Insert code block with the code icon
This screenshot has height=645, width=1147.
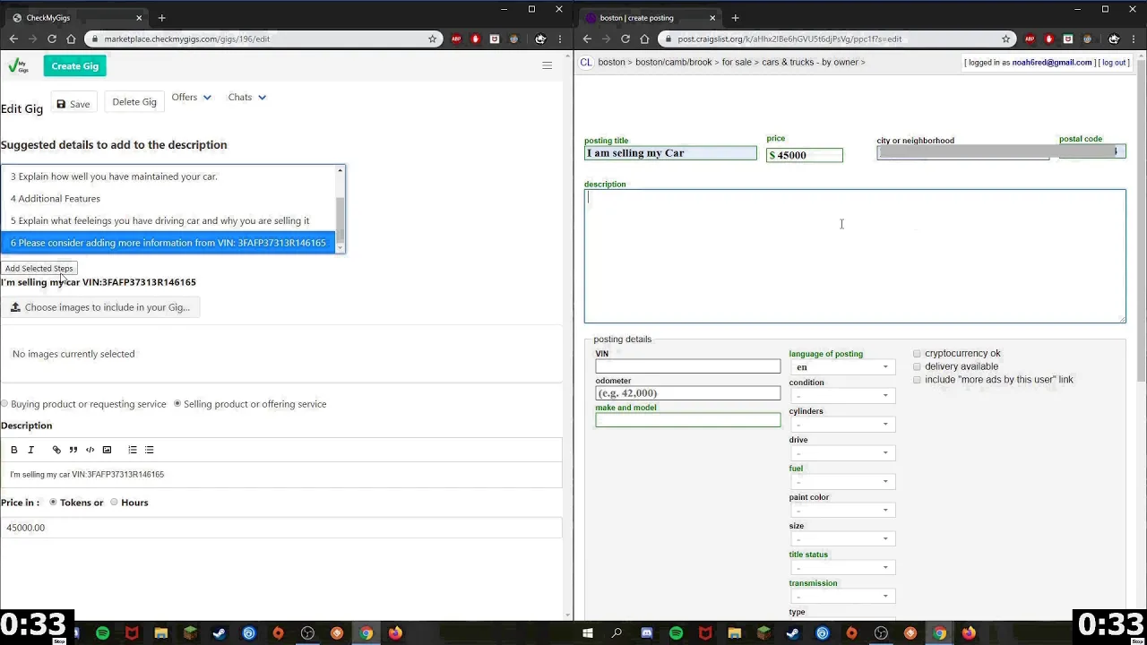(90, 450)
